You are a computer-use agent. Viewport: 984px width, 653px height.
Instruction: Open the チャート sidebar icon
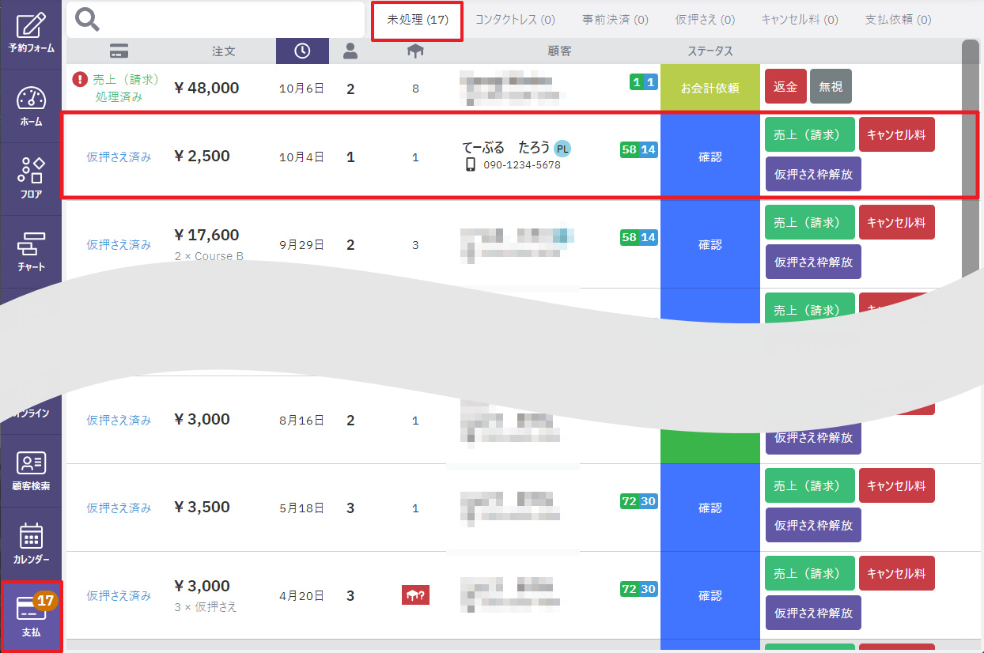coord(31,251)
